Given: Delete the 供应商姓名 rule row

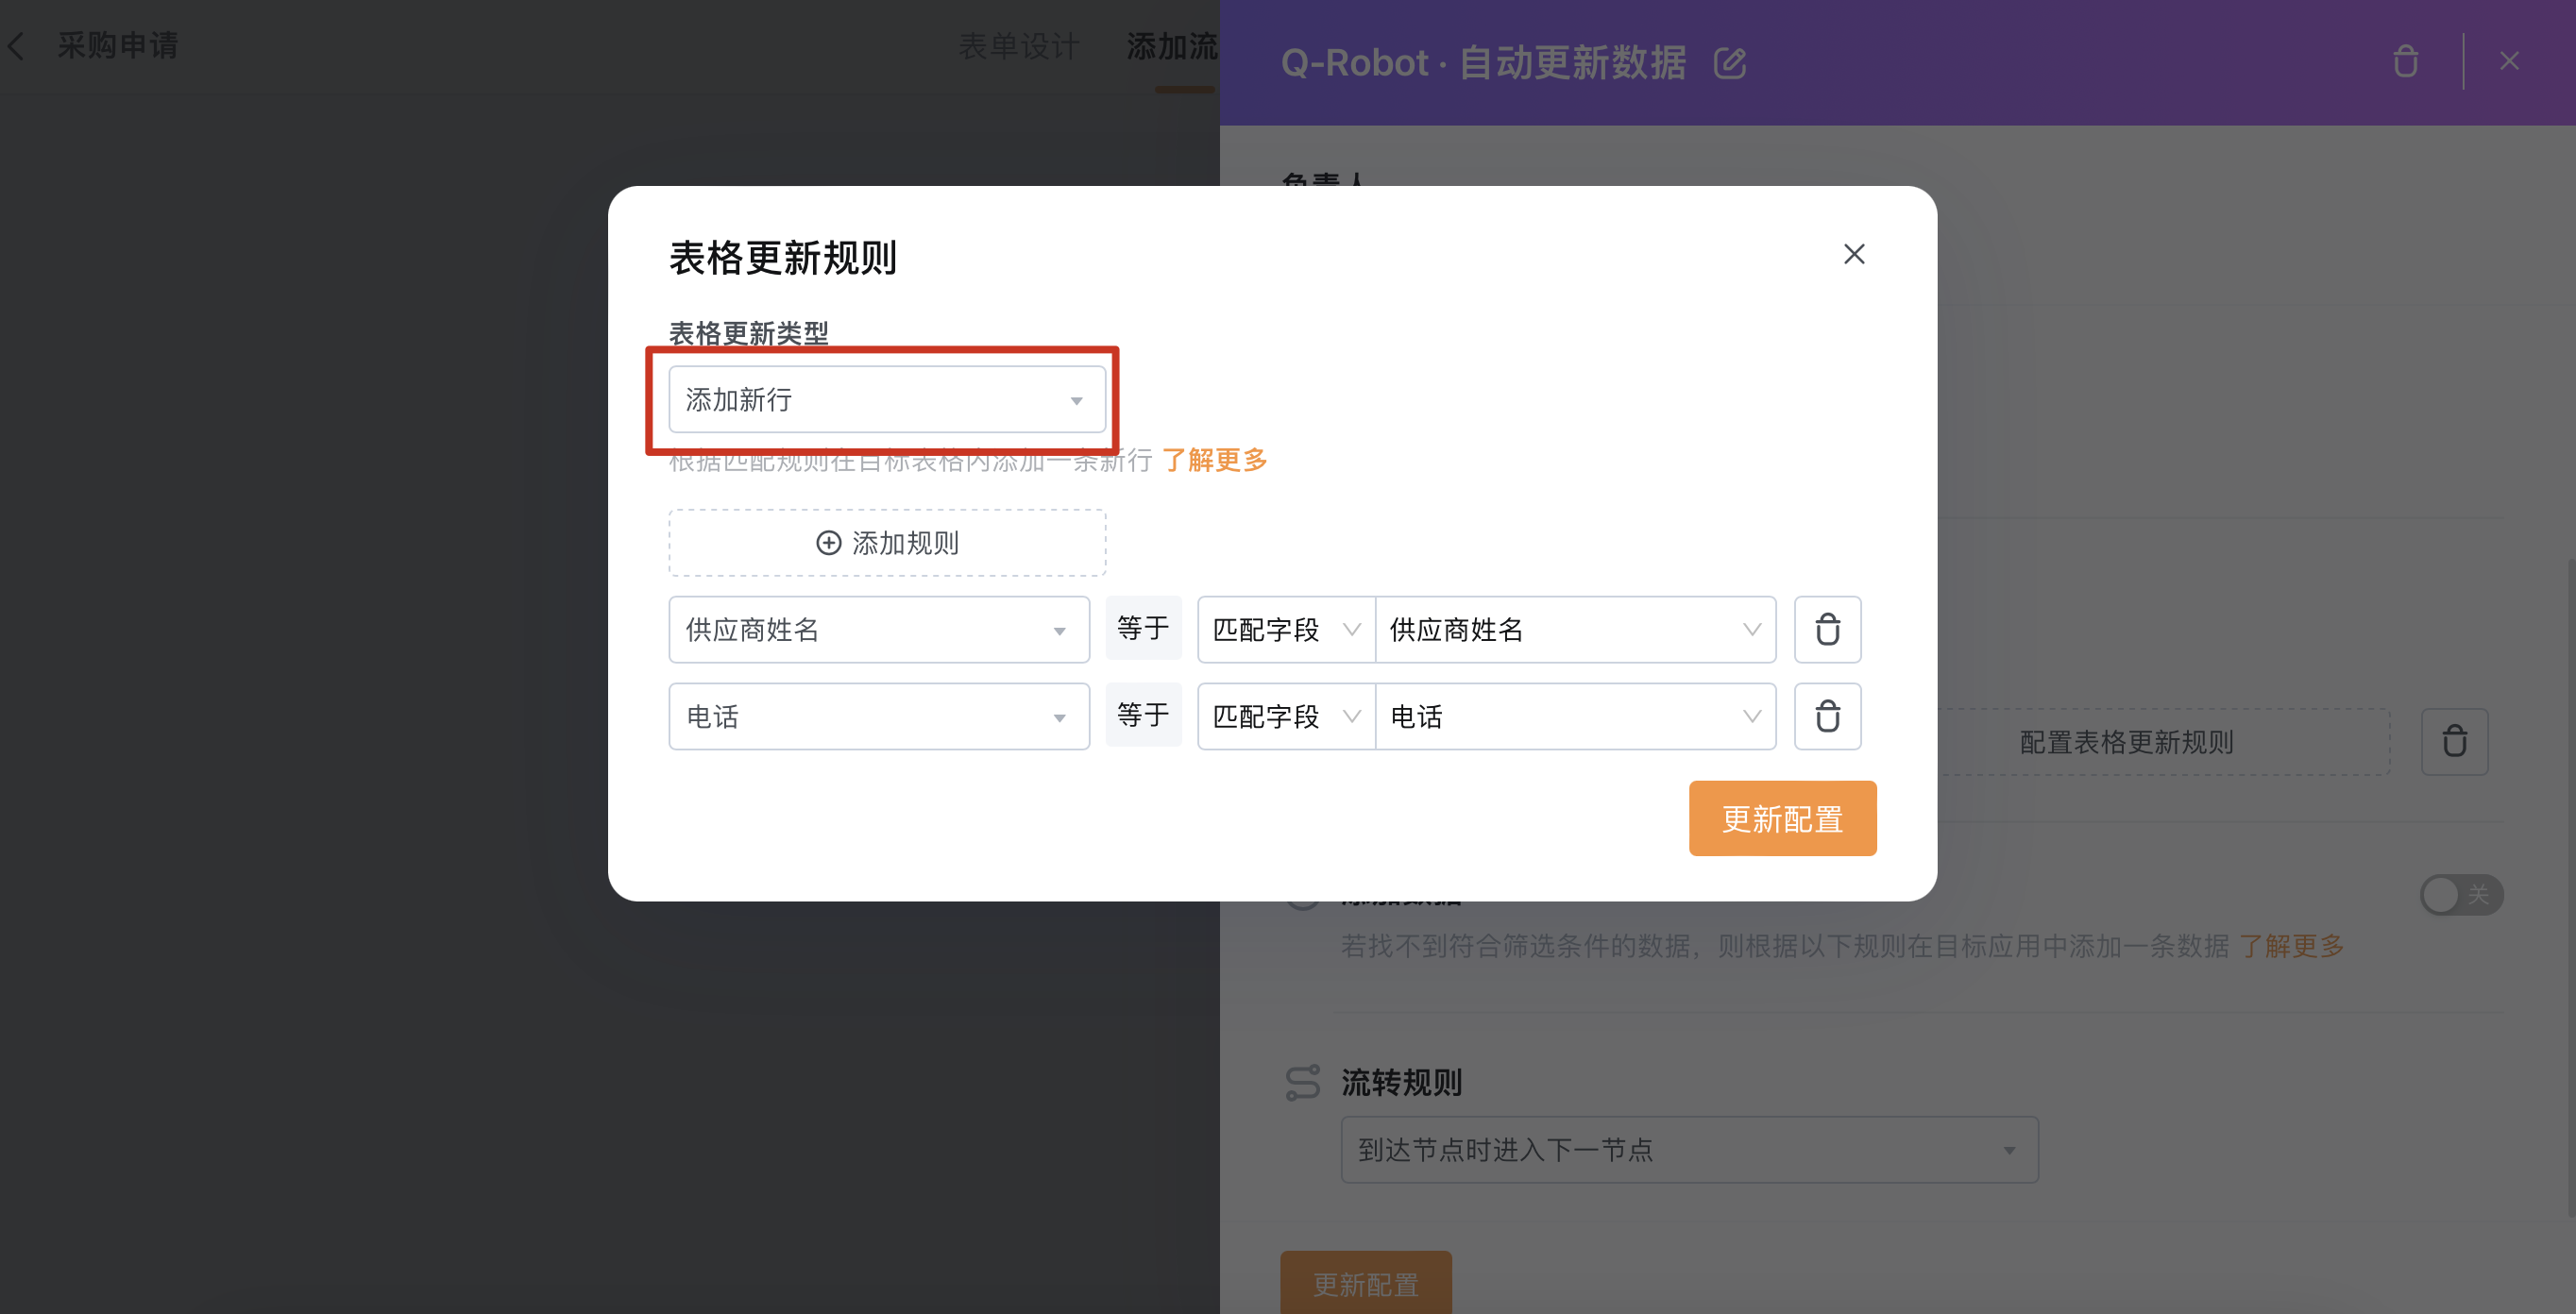Looking at the screenshot, I should [1827, 630].
